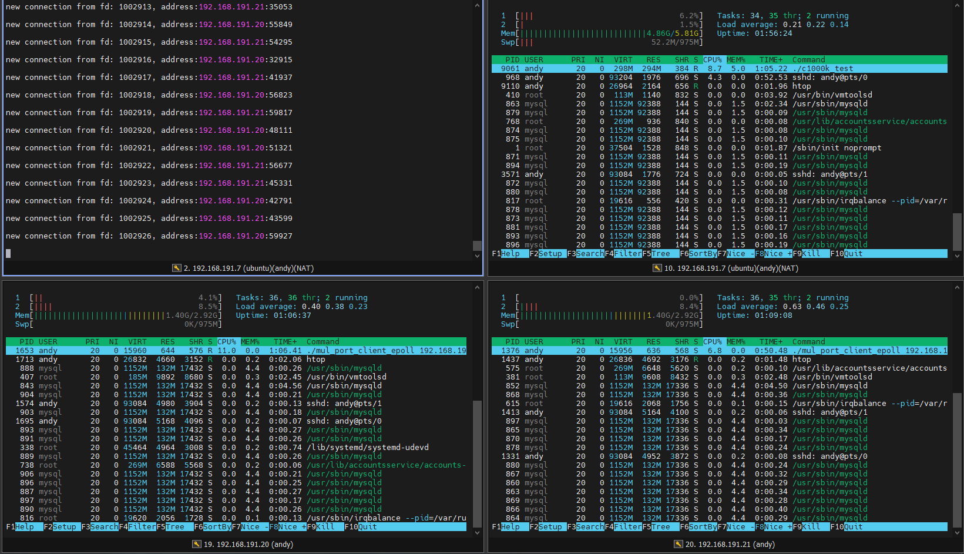Select PID 1653 mul_port_client_epoll row

(x=236, y=351)
